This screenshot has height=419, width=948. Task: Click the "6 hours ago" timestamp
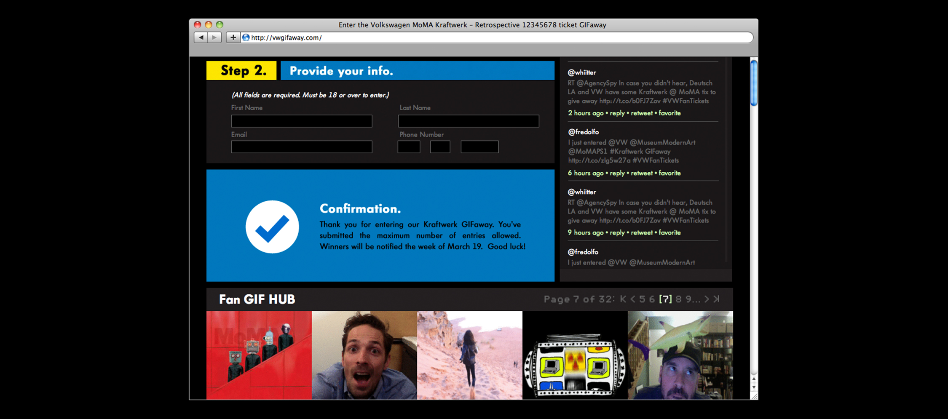[x=586, y=173]
